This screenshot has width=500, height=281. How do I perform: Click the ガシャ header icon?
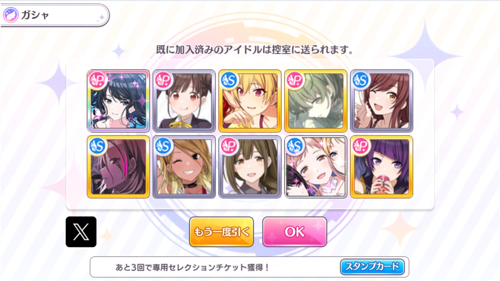point(11,15)
